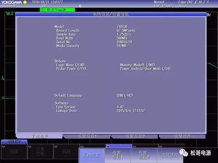Click the serial number 91RB16741

[x=125, y=42]
